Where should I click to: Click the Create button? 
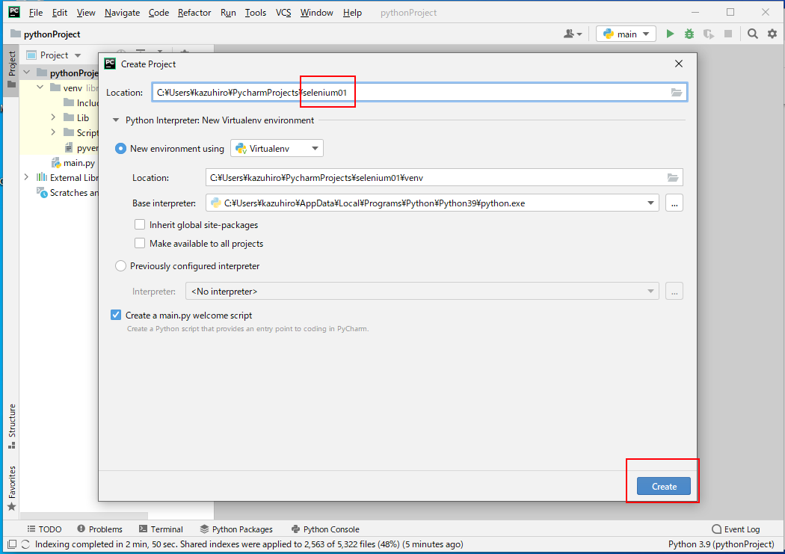pyautogui.click(x=664, y=486)
